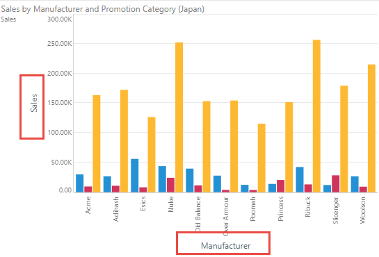Select the blue bar for Nuke
Screen dimensions: 379x257
[162, 179]
